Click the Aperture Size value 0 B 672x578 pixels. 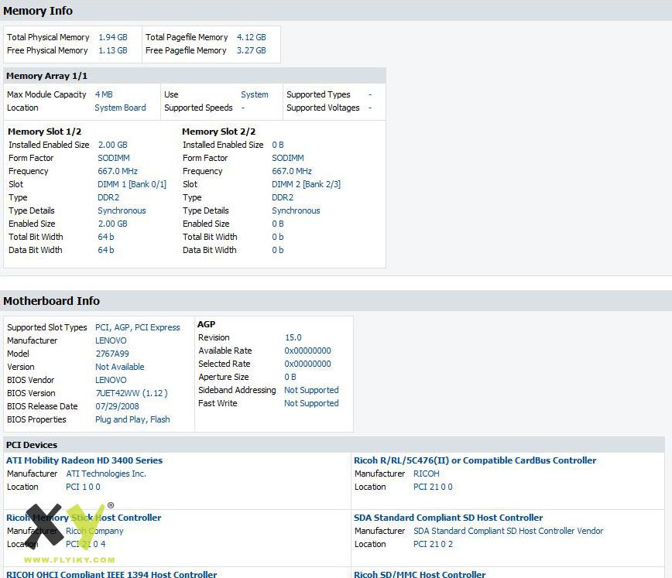(290, 377)
